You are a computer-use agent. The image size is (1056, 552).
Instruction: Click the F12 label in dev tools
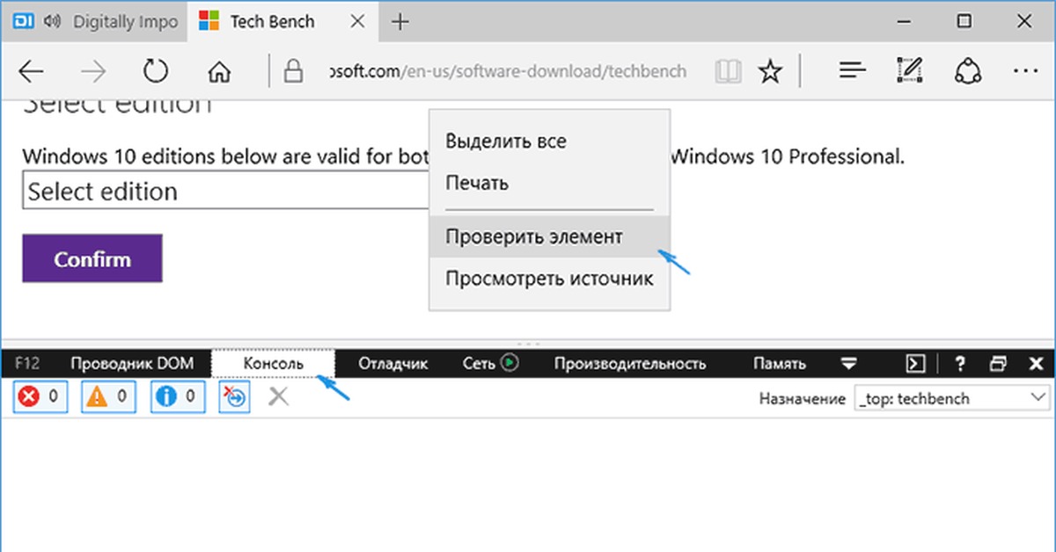[27, 363]
